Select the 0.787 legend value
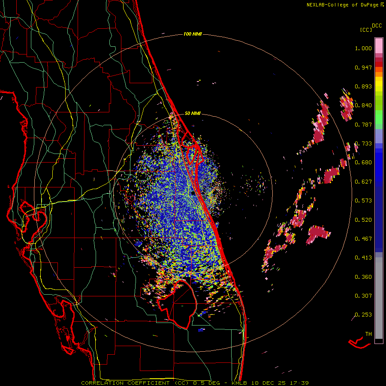The height and width of the screenshot is (386, 386). (363, 124)
